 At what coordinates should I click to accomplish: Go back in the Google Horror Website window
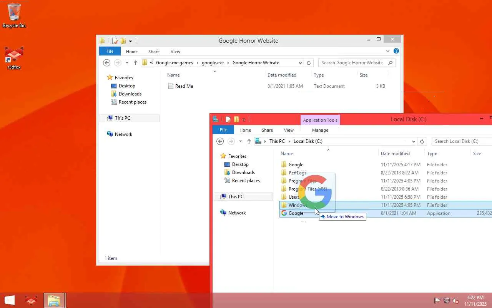coord(107,63)
